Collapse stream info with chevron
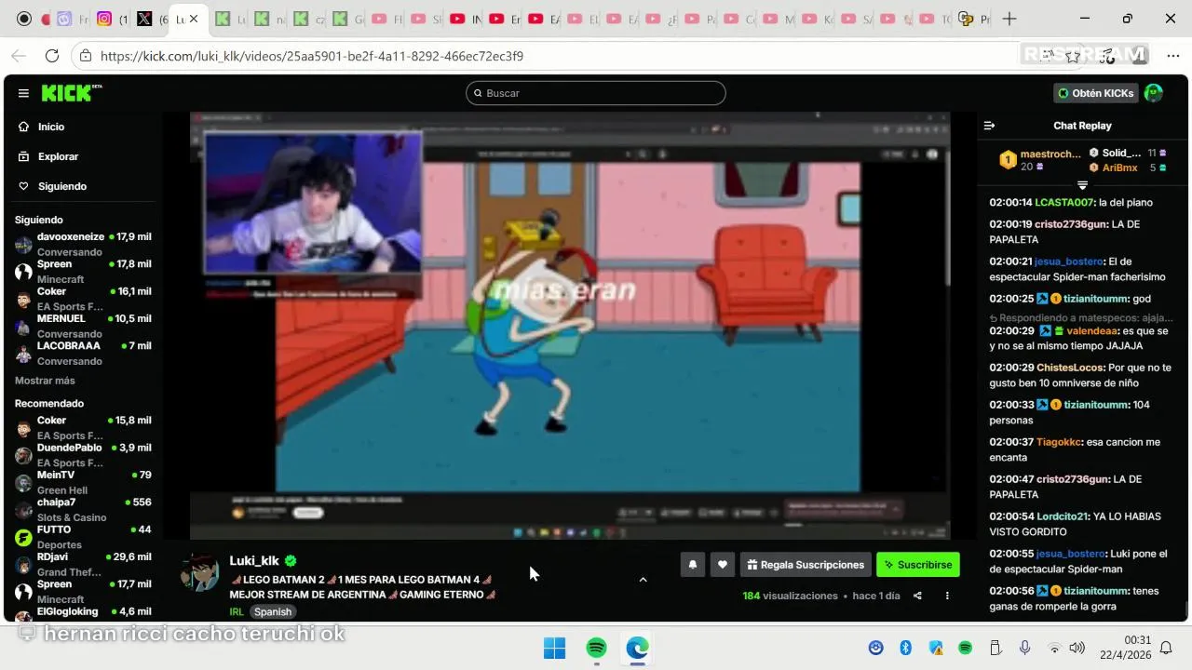This screenshot has height=670, width=1192. 643,580
